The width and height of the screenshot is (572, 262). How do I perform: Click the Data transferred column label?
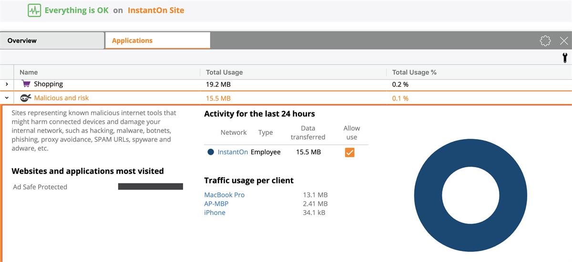[308, 132]
